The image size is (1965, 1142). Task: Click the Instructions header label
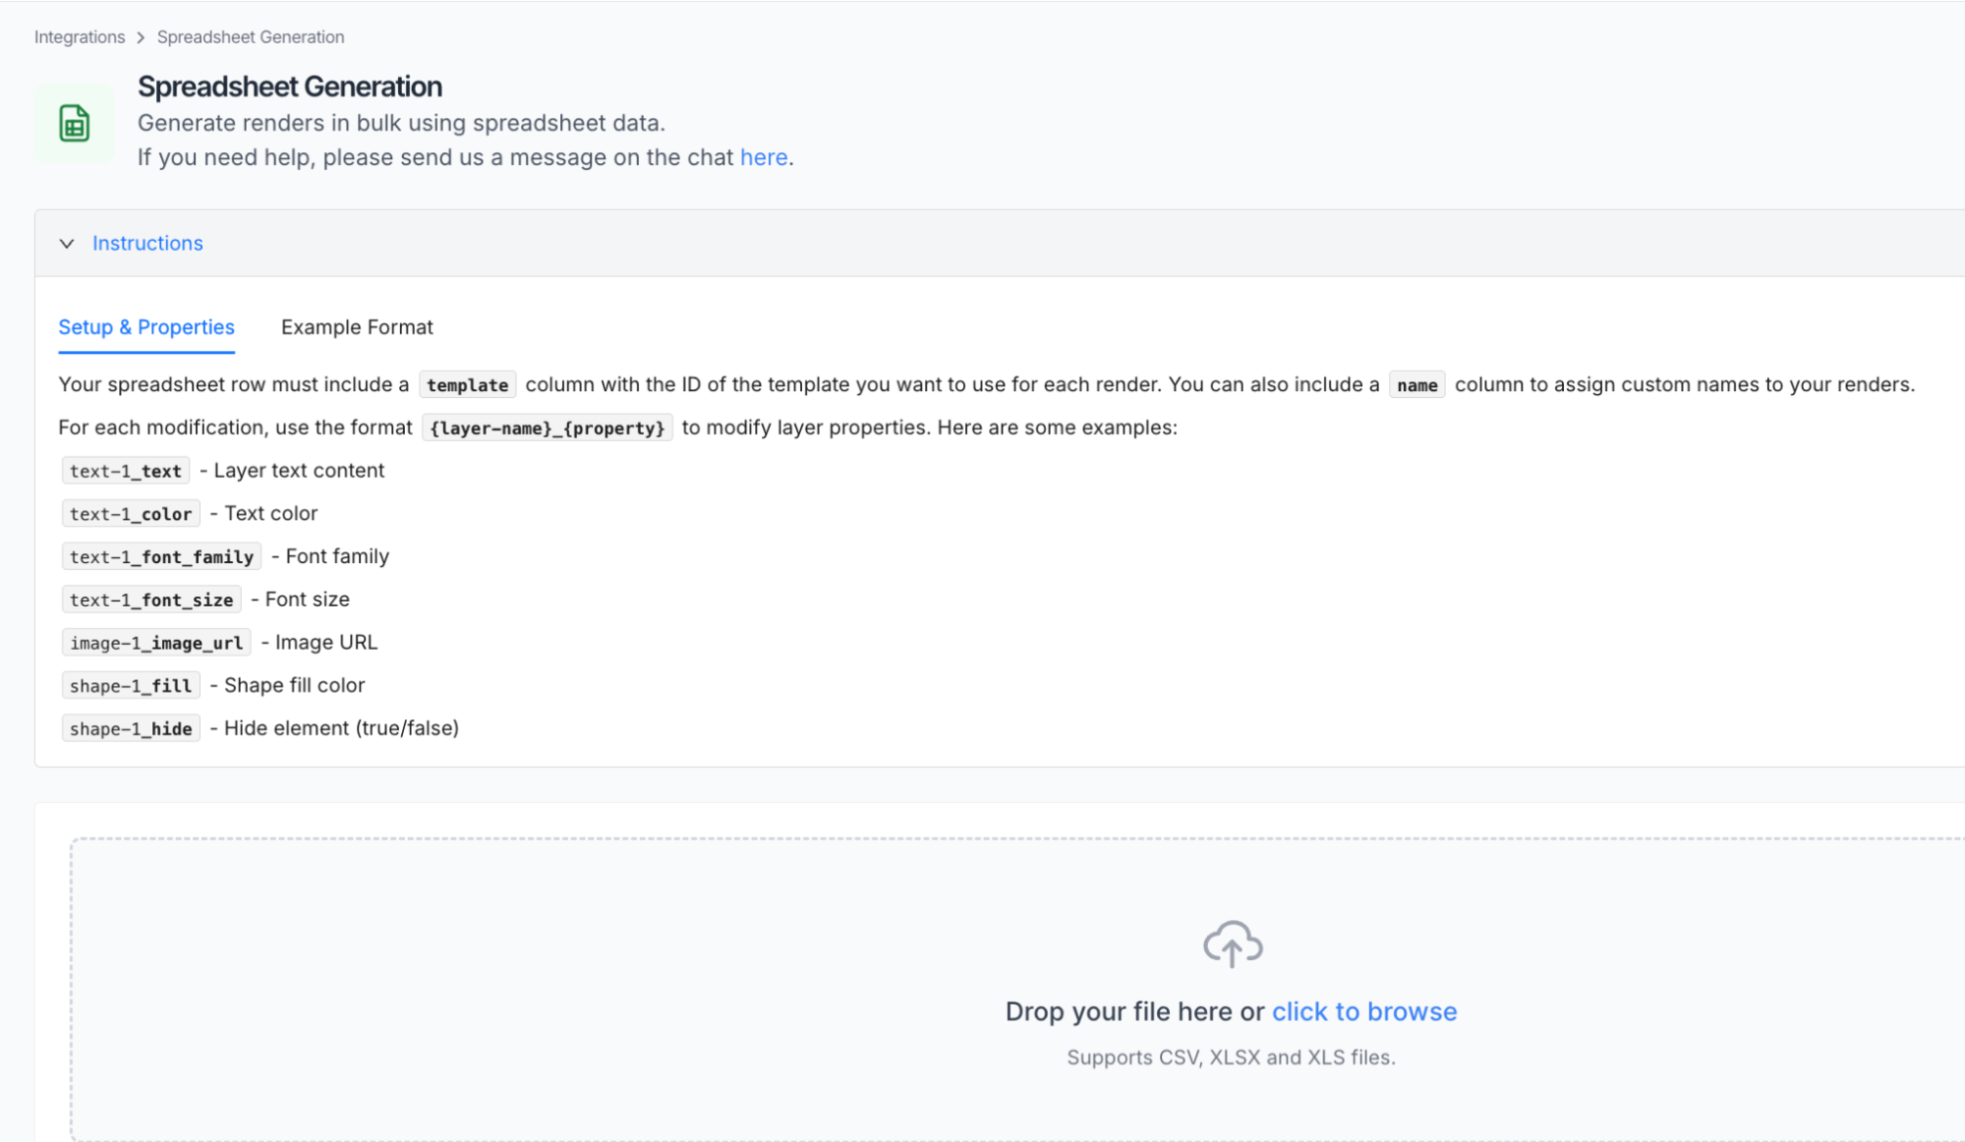click(x=147, y=243)
